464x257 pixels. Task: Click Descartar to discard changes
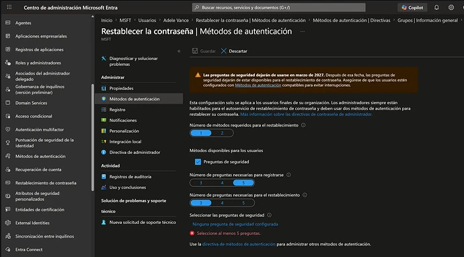tap(234, 51)
